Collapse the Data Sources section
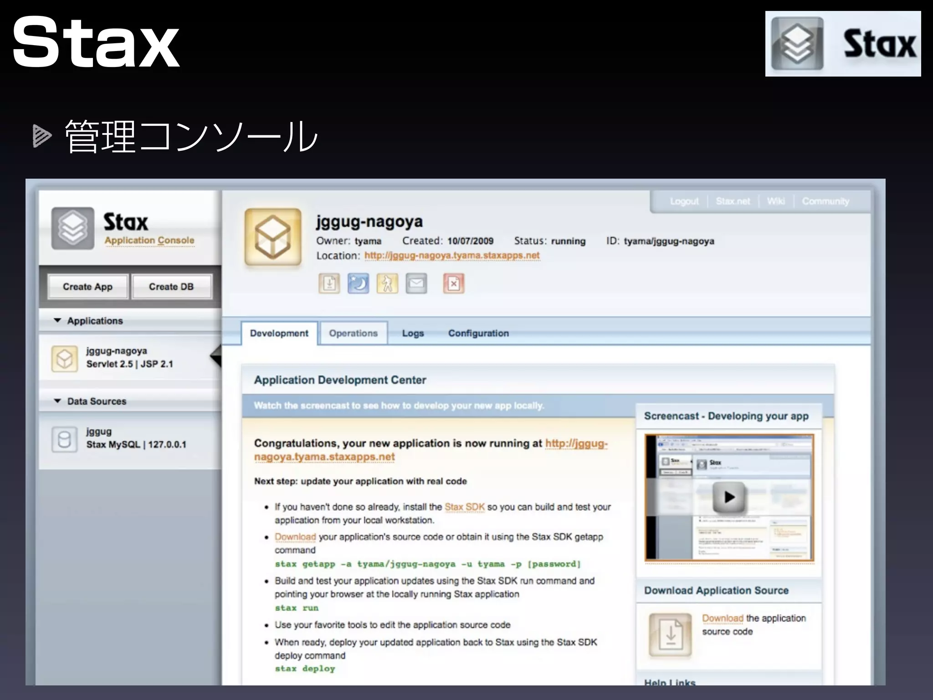 58,401
